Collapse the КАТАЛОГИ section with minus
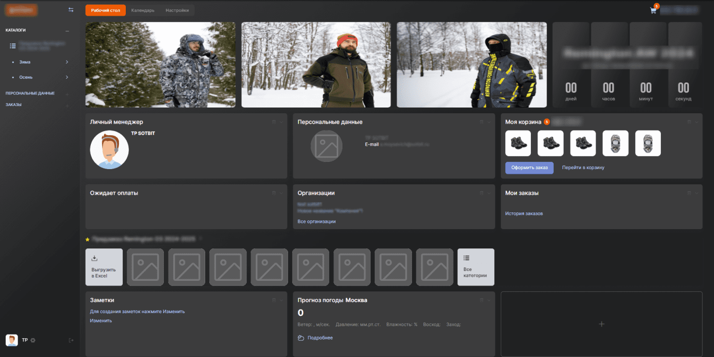Screen dimensions: 714x357 click(x=67, y=30)
